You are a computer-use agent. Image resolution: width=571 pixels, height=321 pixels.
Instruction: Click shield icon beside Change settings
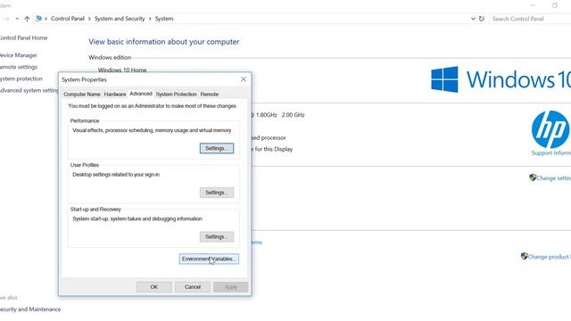[533, 177]
